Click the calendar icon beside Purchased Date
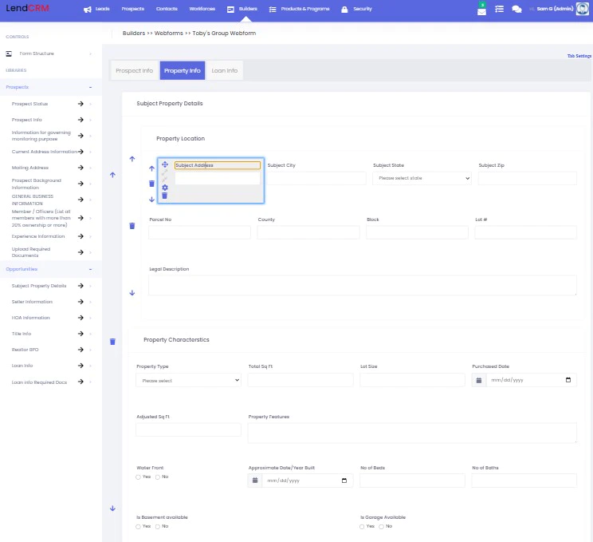Viewport: 593px width, 542px height. pyautogui.click(x=479, y=380)
